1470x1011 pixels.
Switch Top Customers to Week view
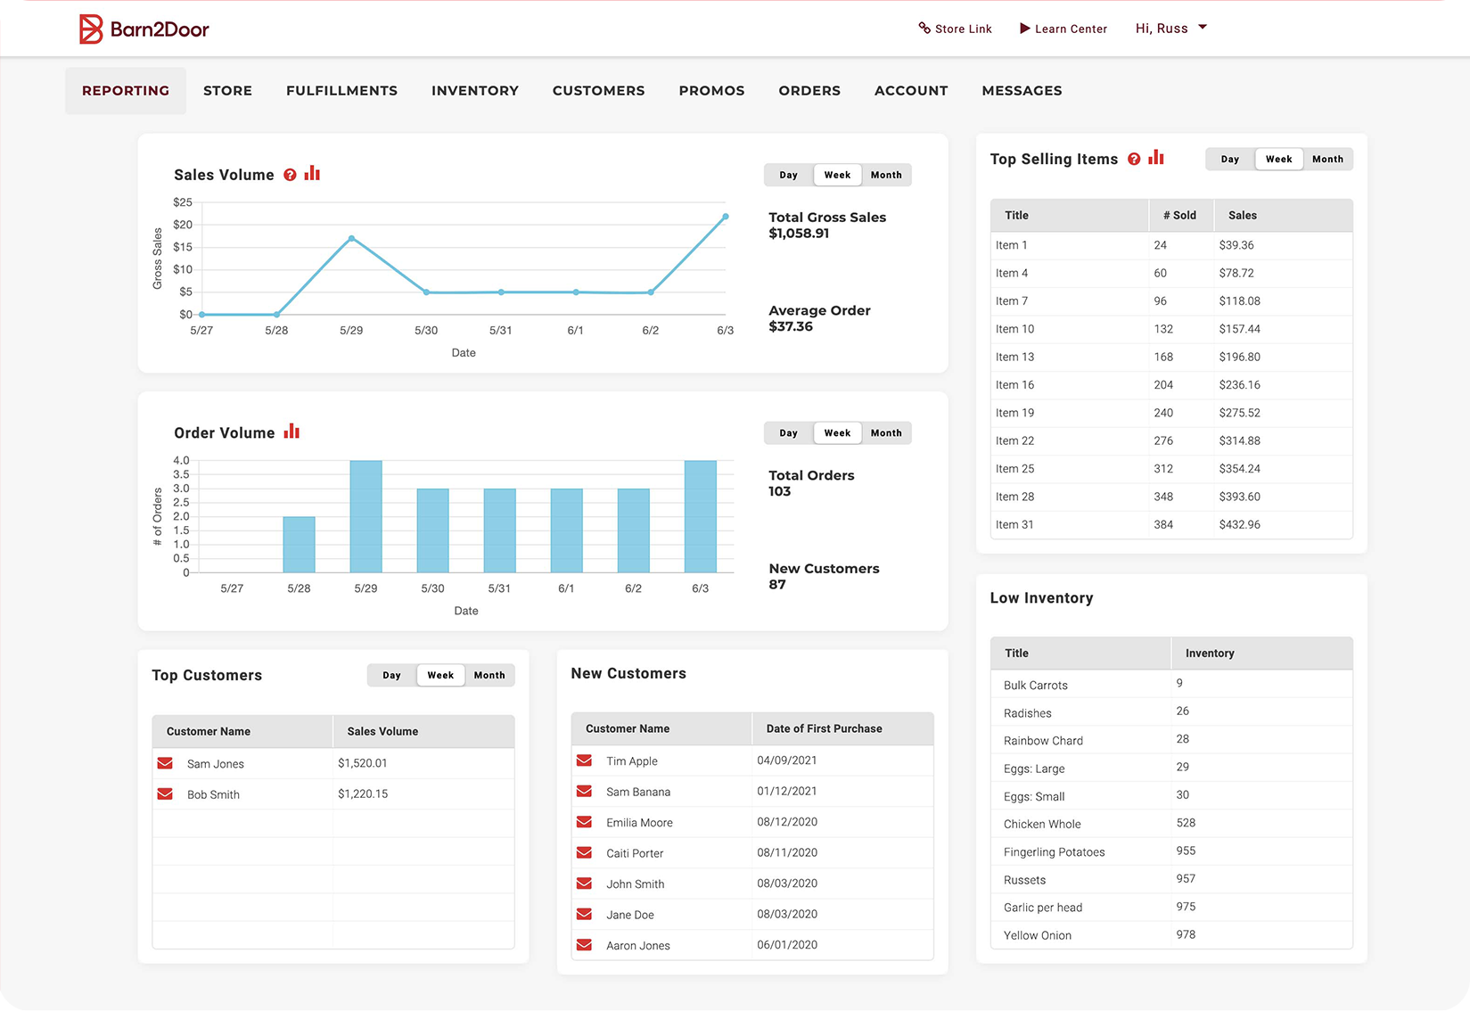[x=440, y=675]
